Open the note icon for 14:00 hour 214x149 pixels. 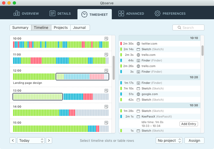point(106,107)
